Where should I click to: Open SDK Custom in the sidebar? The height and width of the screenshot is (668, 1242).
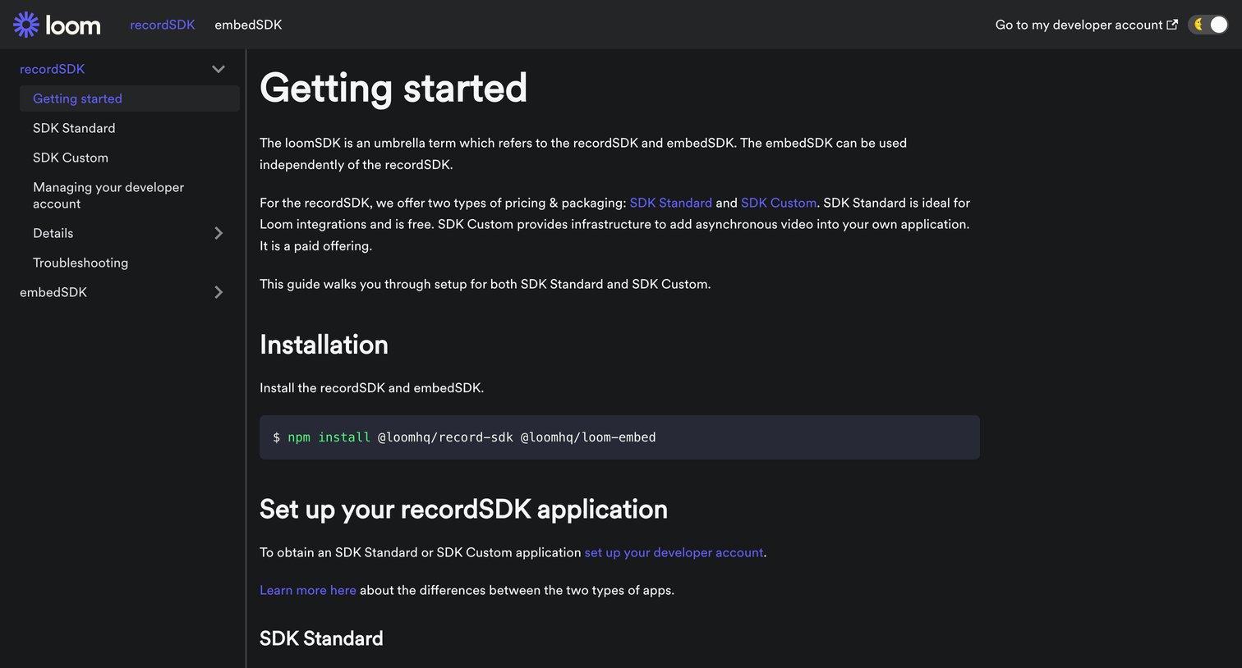pyautogui.click(x=71, y=158)
